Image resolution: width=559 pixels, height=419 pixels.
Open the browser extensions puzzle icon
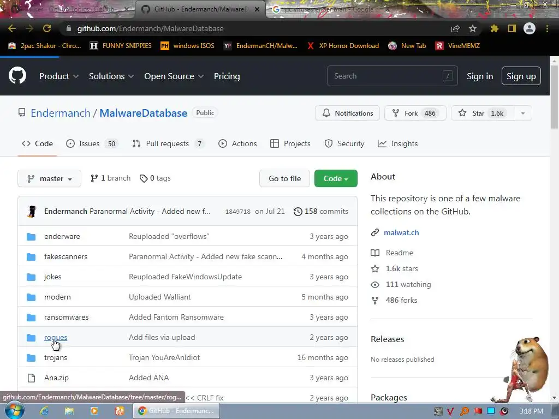point(495,28)
